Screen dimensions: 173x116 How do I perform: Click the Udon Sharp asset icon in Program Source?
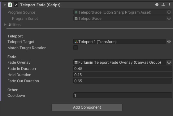point(76,12)
